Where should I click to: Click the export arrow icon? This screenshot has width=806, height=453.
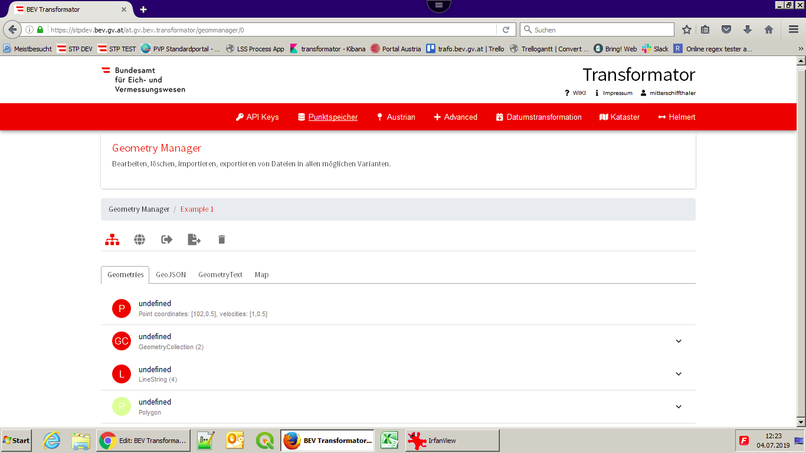click(167, 239)
